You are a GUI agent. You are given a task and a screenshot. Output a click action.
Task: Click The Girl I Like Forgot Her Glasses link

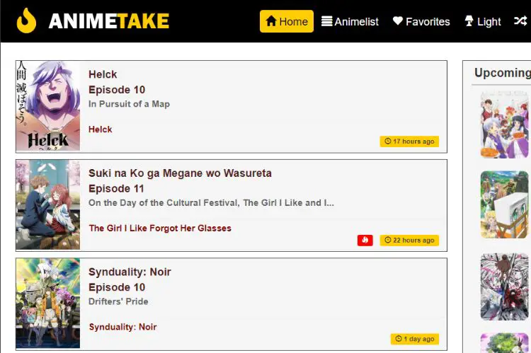[x=160, y=228]
